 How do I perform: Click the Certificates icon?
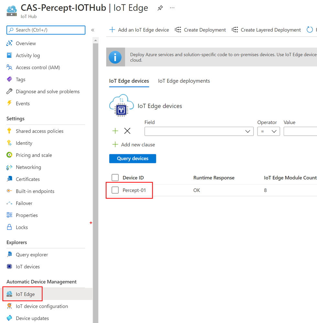tap(9, 179)
